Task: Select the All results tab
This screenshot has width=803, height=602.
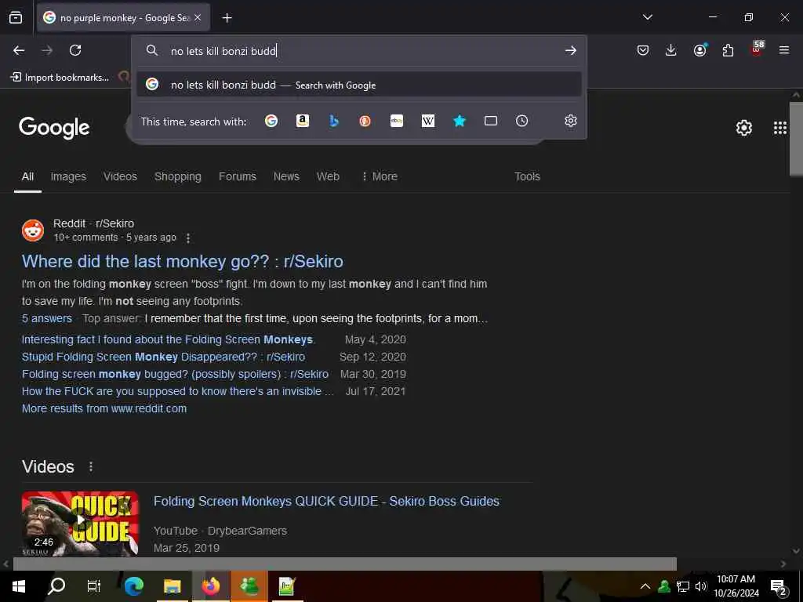Action: click(27, 176)
